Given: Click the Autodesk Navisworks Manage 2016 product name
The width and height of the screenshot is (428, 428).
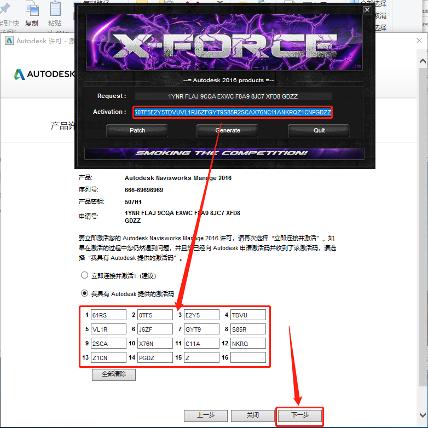Looking at the screenshot, I should tap(178, 178).
